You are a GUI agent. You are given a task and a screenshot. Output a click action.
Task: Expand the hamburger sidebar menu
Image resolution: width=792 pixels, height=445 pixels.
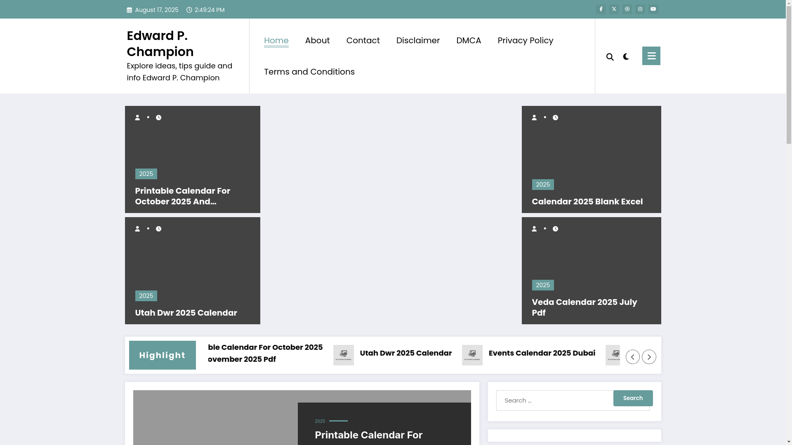pos(651,56)
